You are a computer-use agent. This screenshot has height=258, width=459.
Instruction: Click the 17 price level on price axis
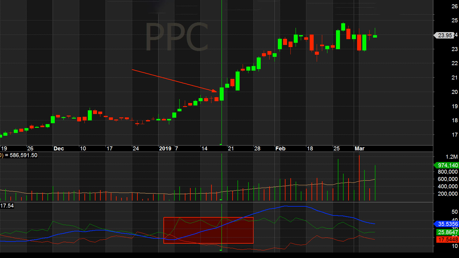[455, 135]
